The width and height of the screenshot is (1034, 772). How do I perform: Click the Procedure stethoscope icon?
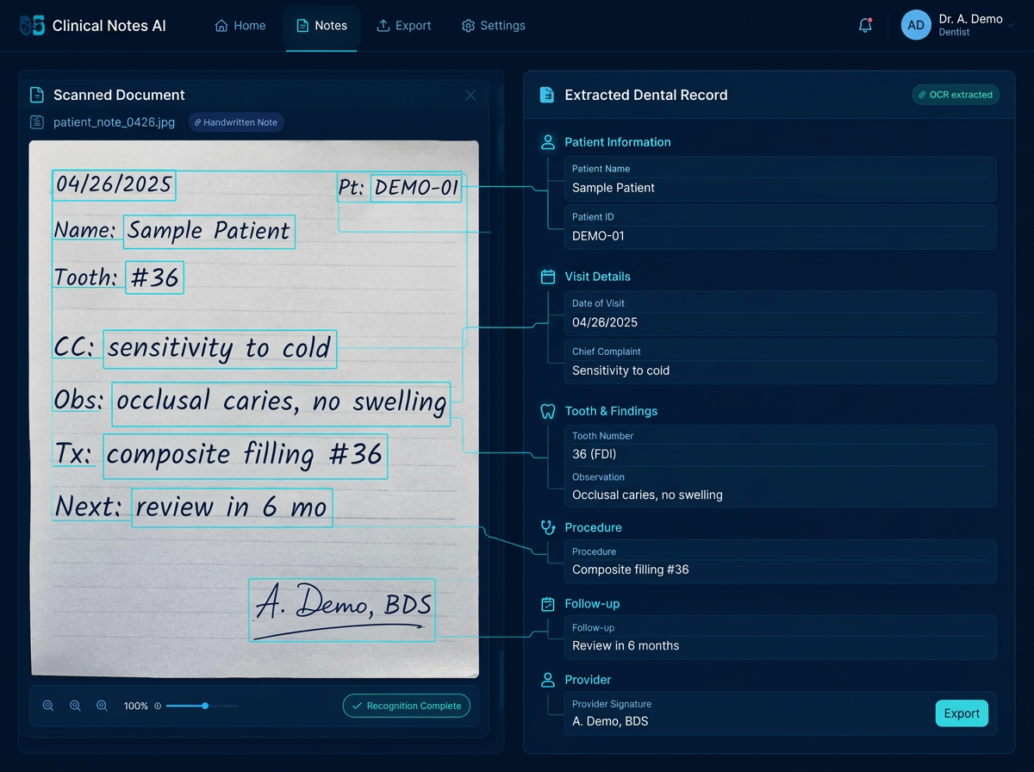547,527
